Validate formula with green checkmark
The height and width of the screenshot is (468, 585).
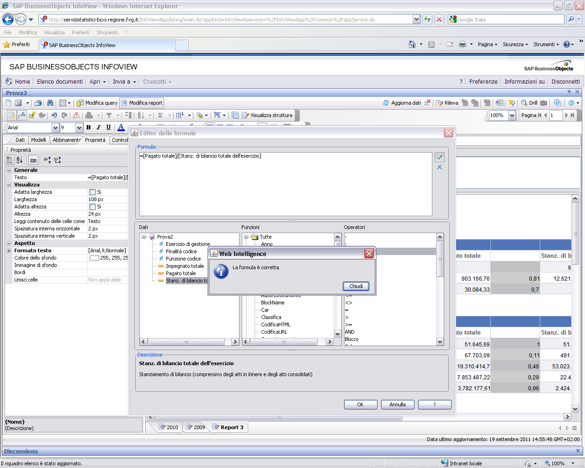pos(439,157)
